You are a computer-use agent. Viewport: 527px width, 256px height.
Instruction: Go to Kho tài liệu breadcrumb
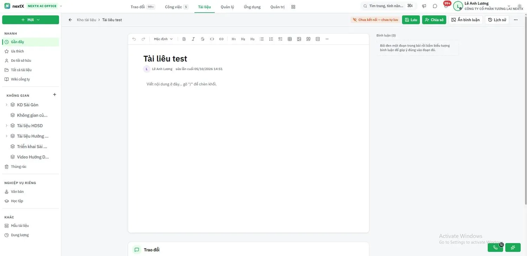(x=86, y=20)
